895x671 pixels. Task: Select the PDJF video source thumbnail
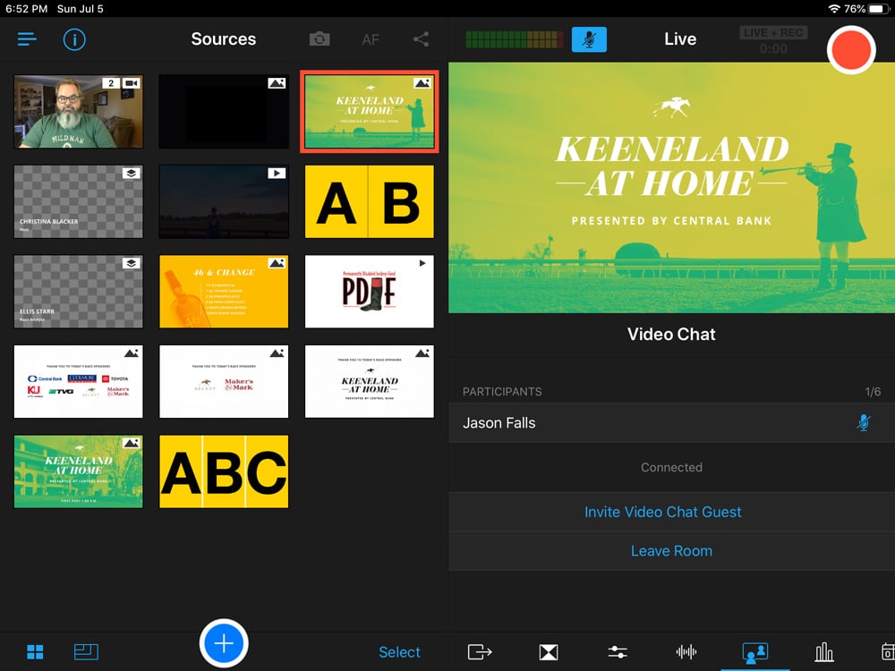(x=370, y=292)
